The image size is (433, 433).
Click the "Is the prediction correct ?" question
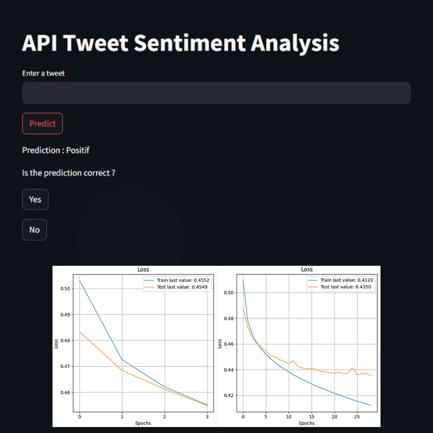[x=68, y=173]
